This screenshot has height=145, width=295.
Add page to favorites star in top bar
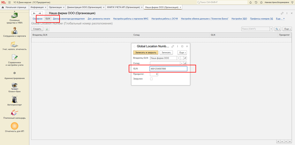(x=261, y=2)
